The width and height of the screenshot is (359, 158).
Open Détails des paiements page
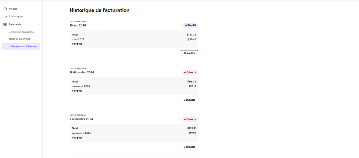21,32
